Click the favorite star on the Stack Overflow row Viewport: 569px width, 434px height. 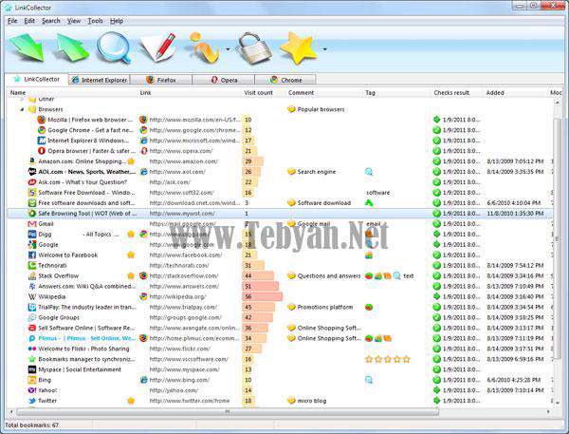coord(131,276)
